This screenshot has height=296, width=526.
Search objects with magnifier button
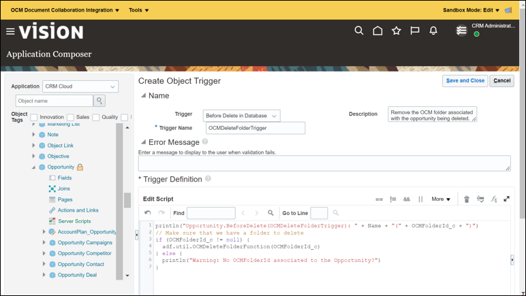[x=99, y=101]
